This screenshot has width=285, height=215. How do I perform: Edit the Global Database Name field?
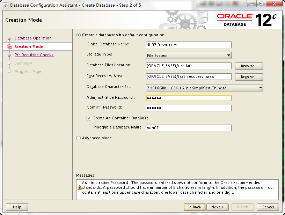tap(189, 45)
